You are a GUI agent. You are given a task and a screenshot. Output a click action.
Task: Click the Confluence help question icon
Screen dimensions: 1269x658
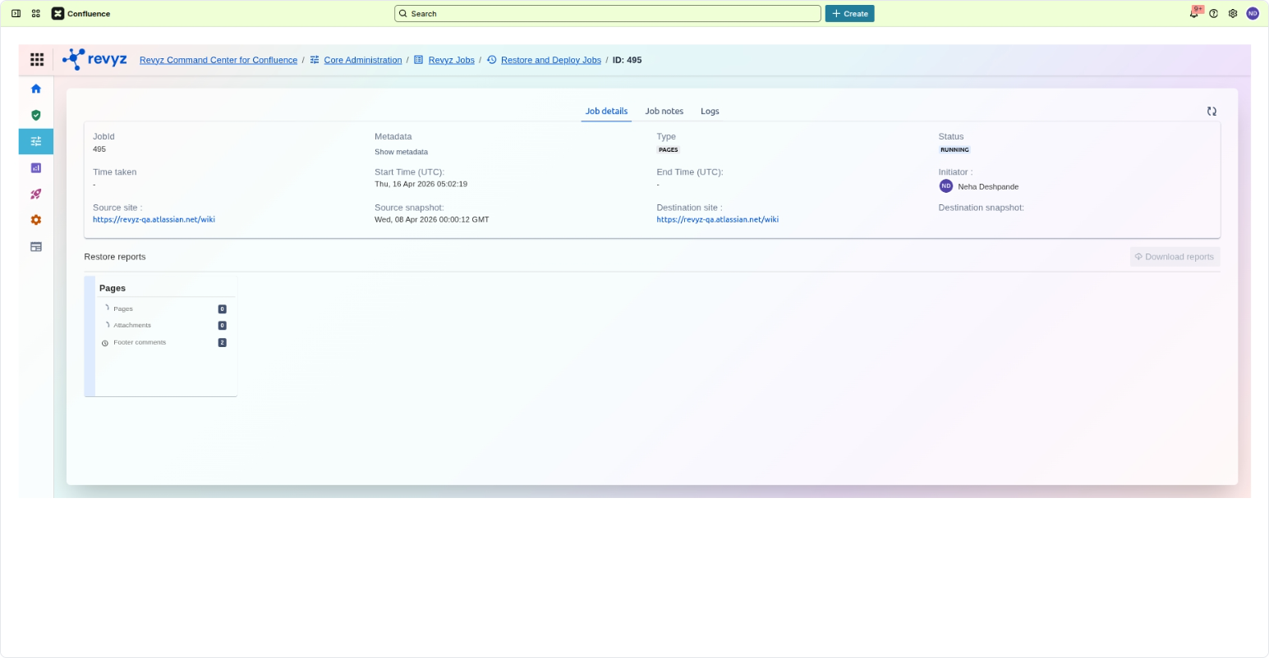point(1213,13)
